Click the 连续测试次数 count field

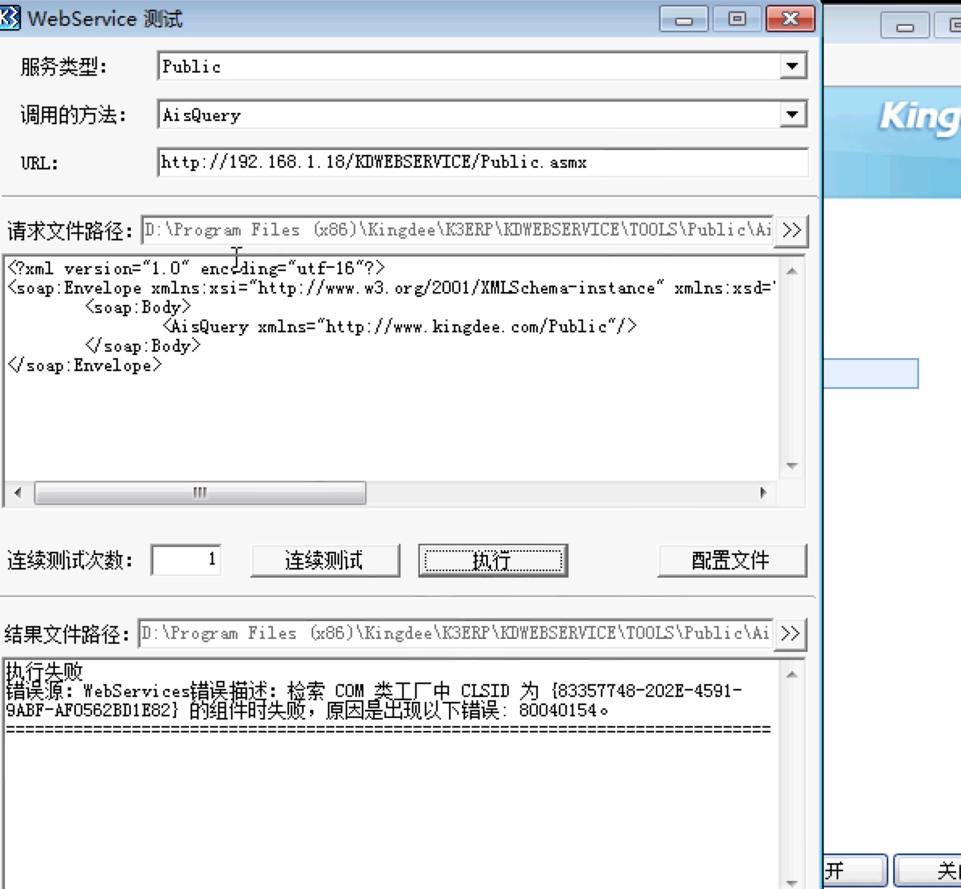click(x=187, y=560)
